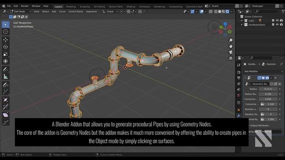Open the Curve menu
The height and width of the screenshot is (160, 285).
[62, 12]
